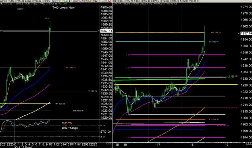Click 1941.00 on left price axis

106,70
